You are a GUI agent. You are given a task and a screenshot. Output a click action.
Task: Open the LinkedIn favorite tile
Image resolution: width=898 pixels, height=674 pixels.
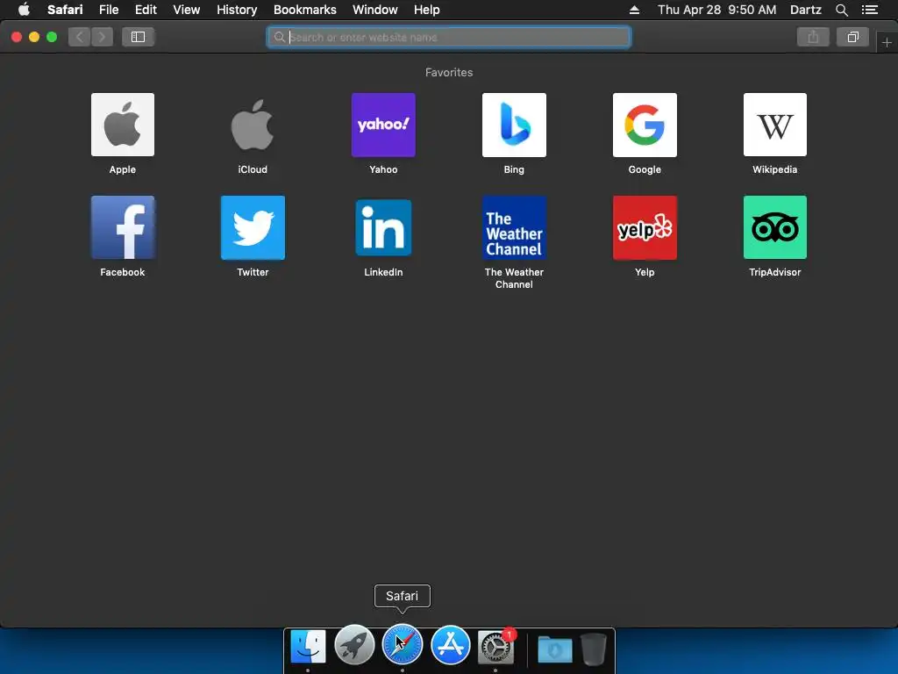[x=383, y=227]
